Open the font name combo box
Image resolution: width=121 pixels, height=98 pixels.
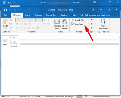click(25, 20)
